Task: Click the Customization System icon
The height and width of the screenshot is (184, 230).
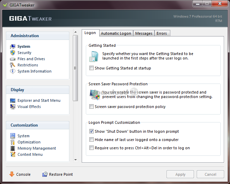Action: 13,136
